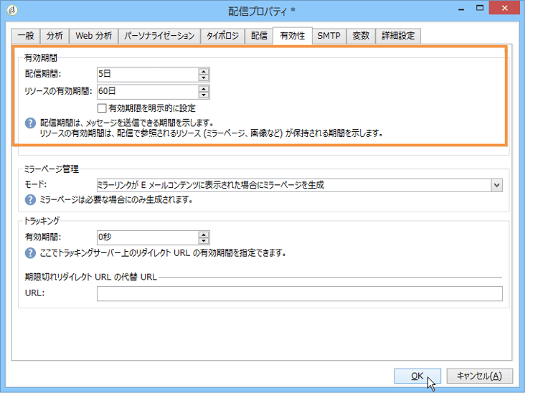Select the パーソナライゼーション tab
Screen dimensions: 538x403
[159, 36]
